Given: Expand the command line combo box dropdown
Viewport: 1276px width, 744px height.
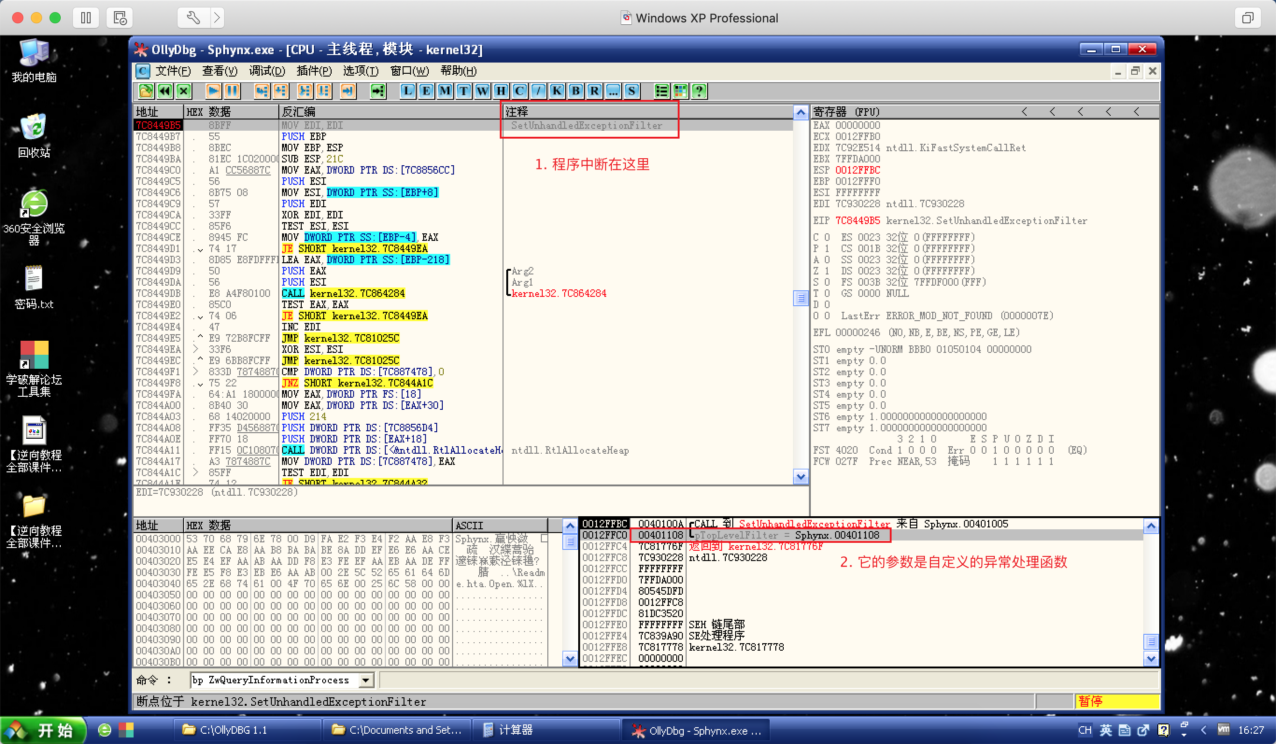Looking at the screenshot, I should point(366,680).
